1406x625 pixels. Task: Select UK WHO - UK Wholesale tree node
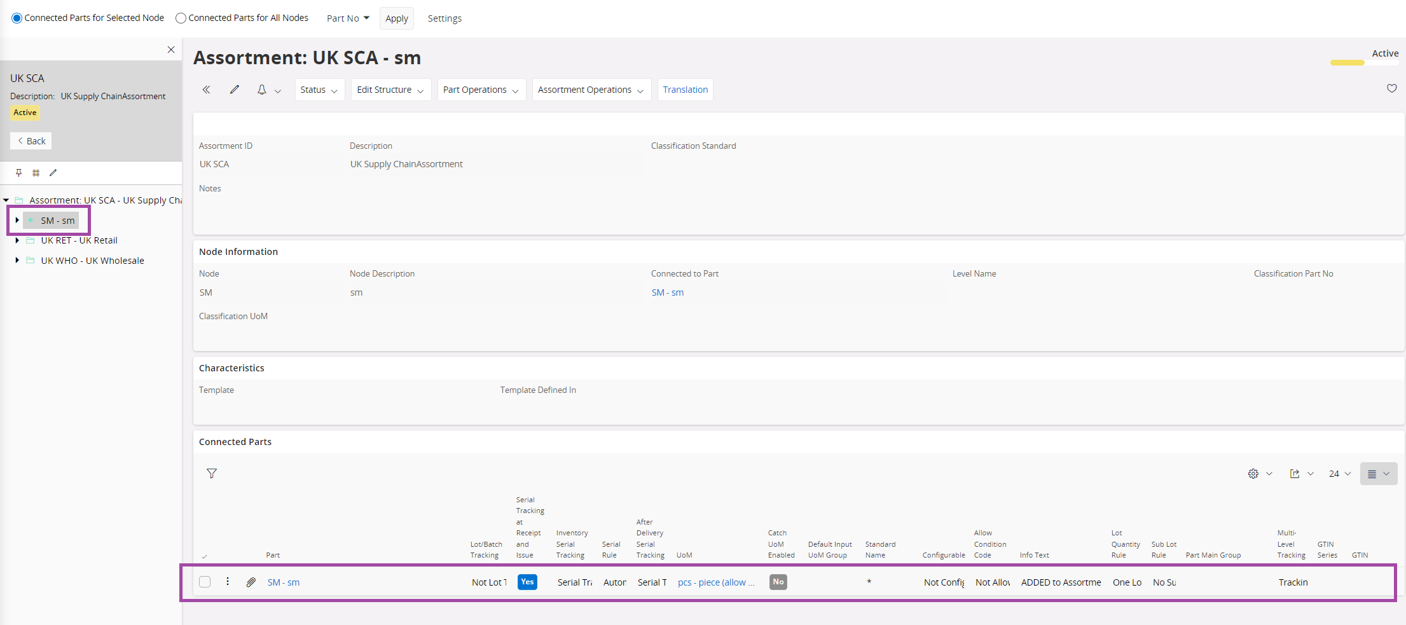[92, 261]
